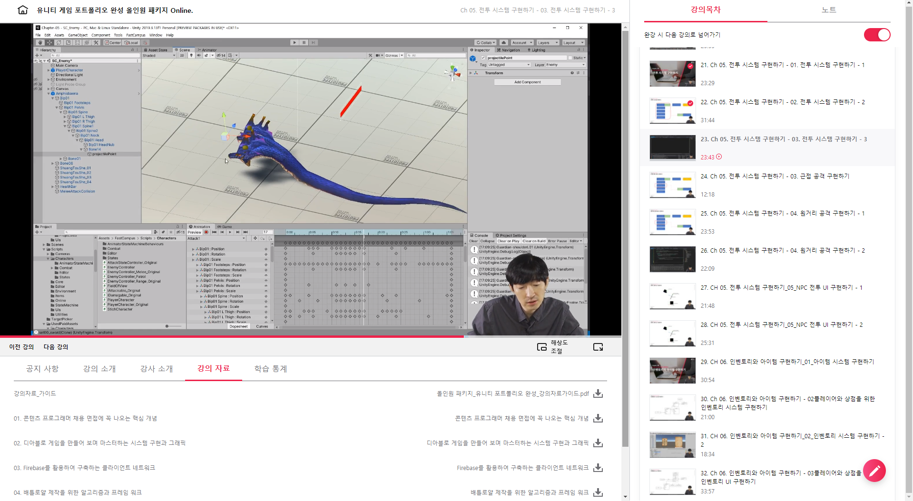The width and height of the screenshot is (913, 501).
Task: Click the picture-in-picture icon right of 해상도 조절
Action: [x=598, y=347]
